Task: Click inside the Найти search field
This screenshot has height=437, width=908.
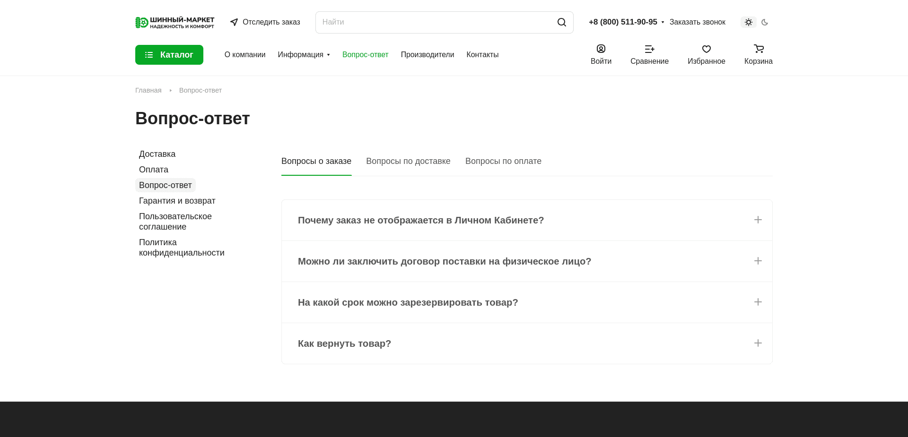Action: pos(426,22)
